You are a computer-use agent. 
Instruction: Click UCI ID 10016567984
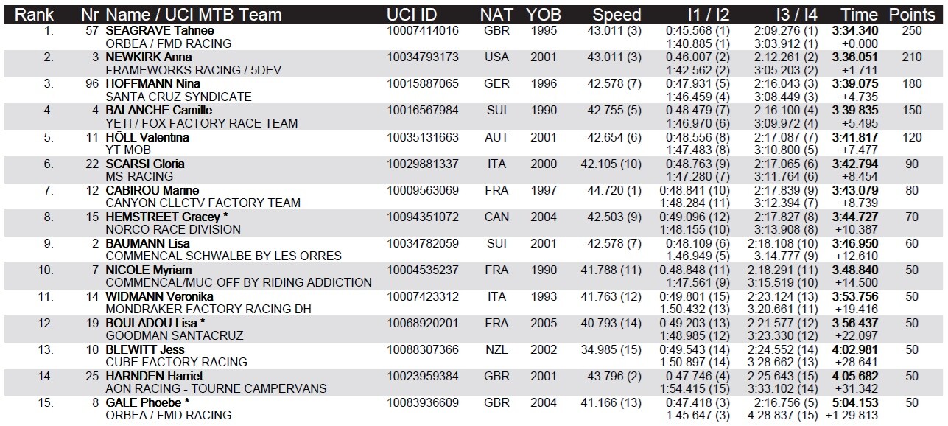[x=423, y=110]
